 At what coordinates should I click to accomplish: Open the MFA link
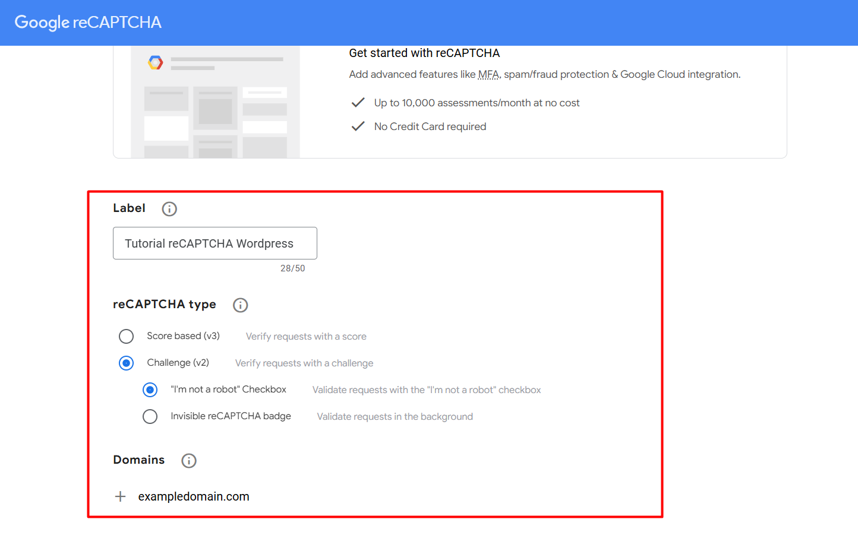(488, 74)
